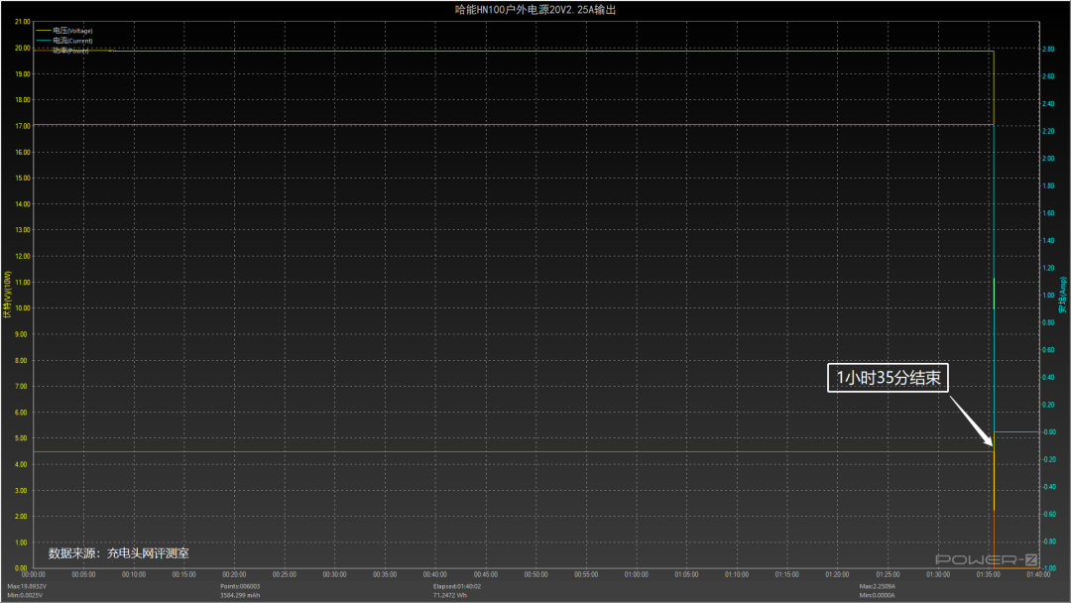Click the 01:00:00 time axis tick
This screenshot has height=603, width=1071.
[x=636, y=575]
